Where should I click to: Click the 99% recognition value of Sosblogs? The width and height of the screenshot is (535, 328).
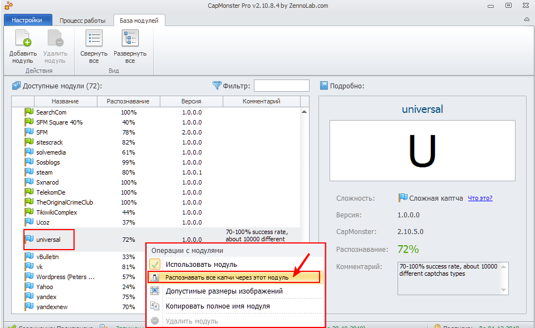[129, 162]
